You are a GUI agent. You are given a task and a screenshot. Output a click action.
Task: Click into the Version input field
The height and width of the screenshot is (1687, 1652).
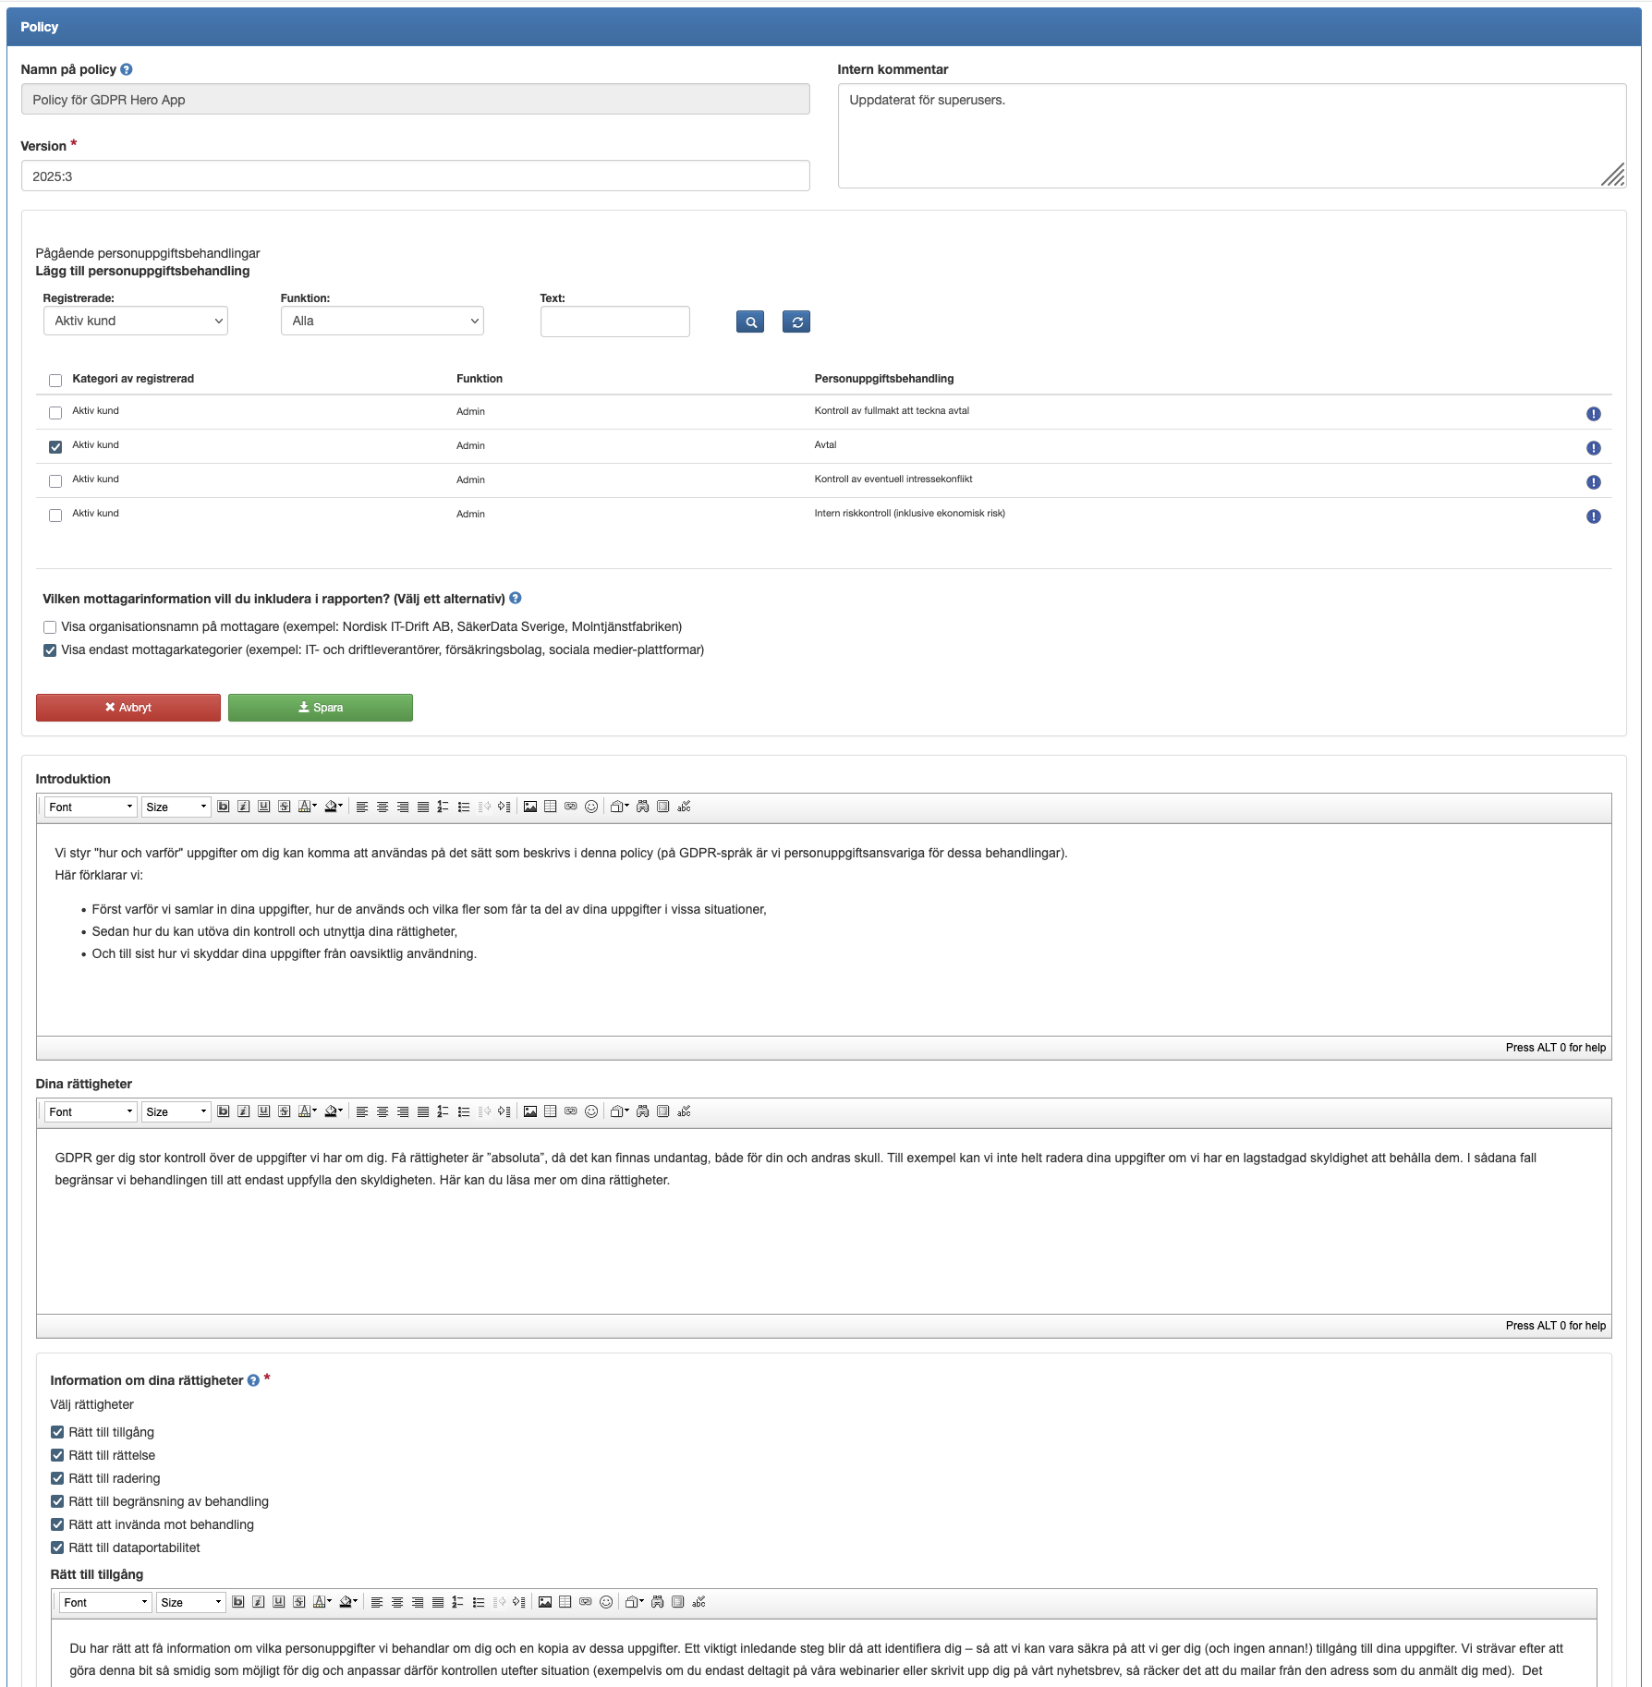coord(415,176)
